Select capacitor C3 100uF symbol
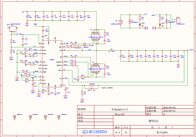Viewport: 196px width, 137px height. (36, 16)
